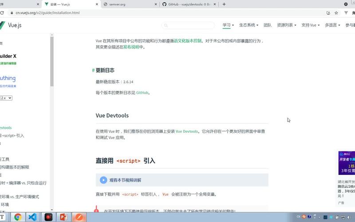Expand the 多语言 navigation dropdown
Image resolution: width=355 pixels, height=222 pixels.
click(332, 25)
